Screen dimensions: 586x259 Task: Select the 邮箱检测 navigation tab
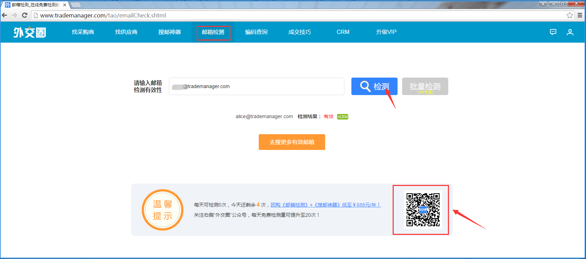click(213, 32)
